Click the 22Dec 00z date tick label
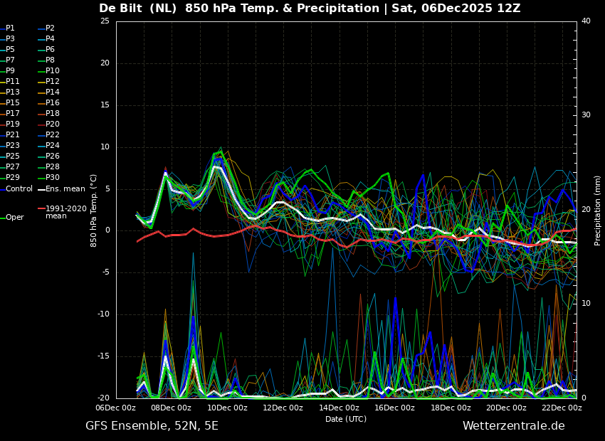The height and width of the screenshot is (441, 605). (562, 408)
